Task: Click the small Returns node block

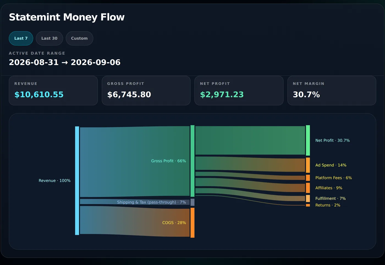Action: [x=308, y=205]
